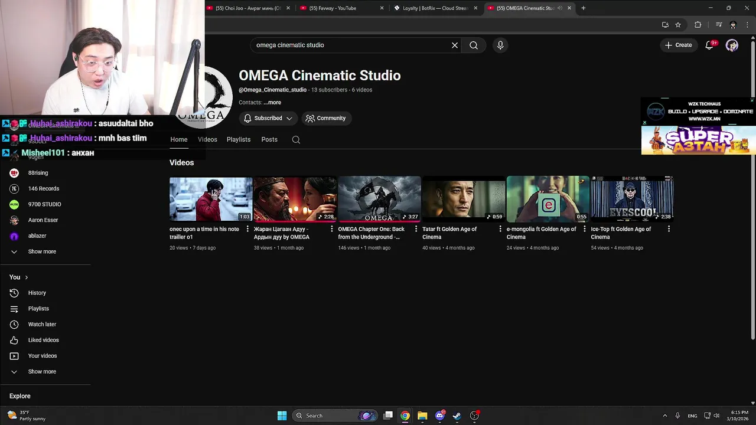Search within the channel using magnifier icon

(x=296, y=140)
